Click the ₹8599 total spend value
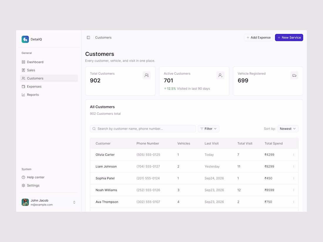The image size is (323, 242). click(269, 190)
